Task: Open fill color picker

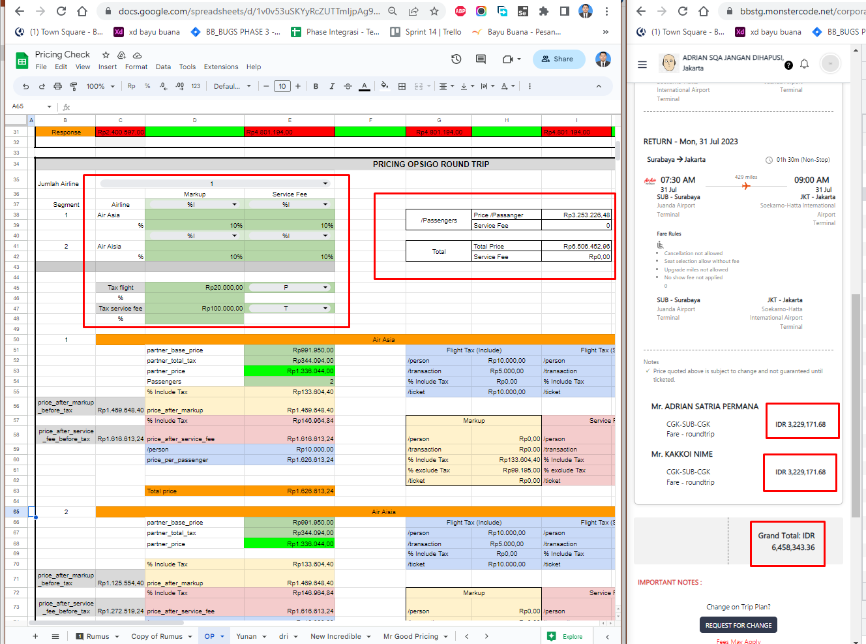Action: point(385,86)
